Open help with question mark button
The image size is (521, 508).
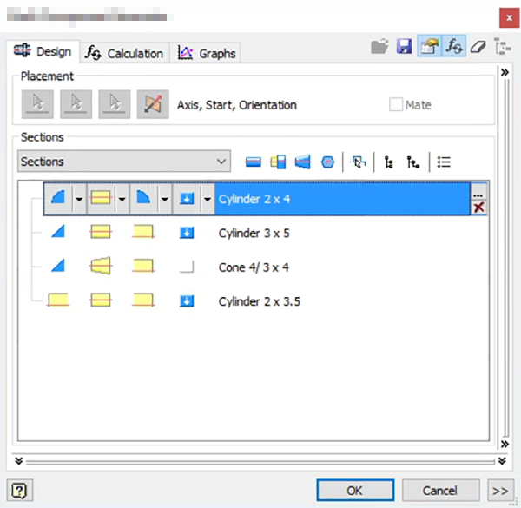(19, 490)
